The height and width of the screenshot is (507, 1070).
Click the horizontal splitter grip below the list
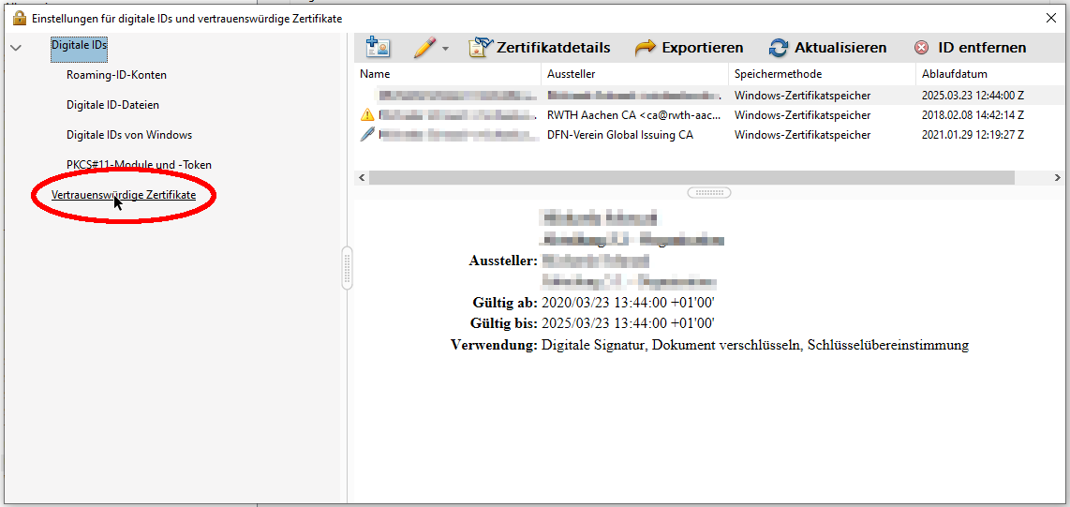point(709,192)
